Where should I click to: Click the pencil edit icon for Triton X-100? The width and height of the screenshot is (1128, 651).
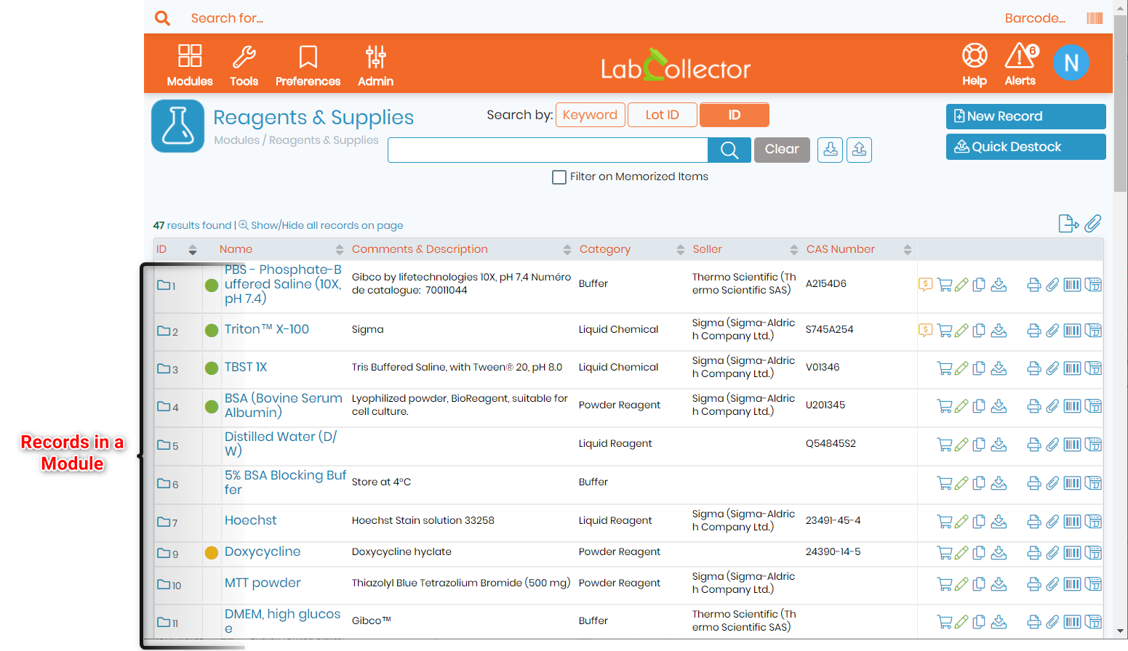pyautogui.click(x=961, y=331)
